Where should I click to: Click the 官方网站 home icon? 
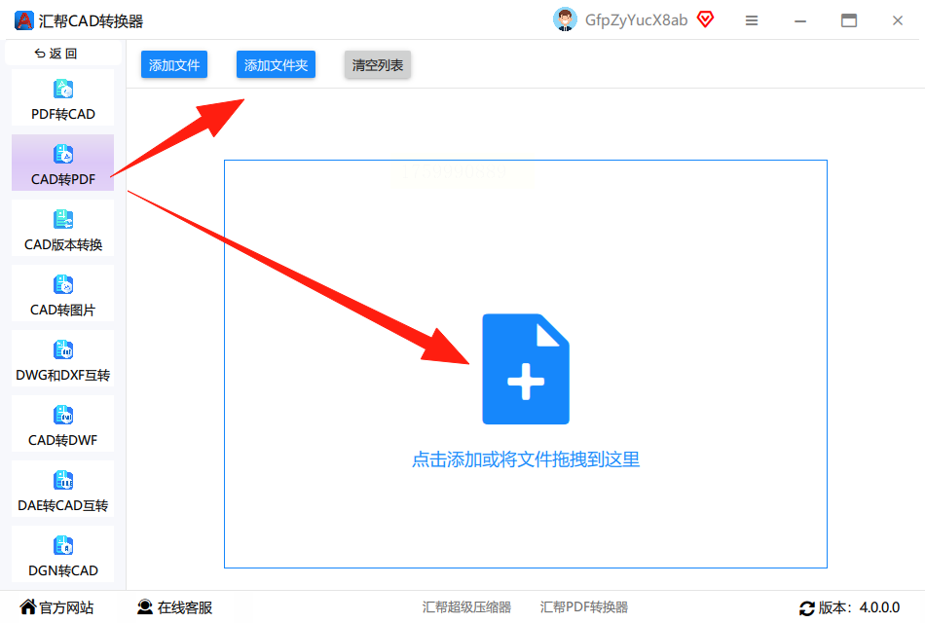27,606
